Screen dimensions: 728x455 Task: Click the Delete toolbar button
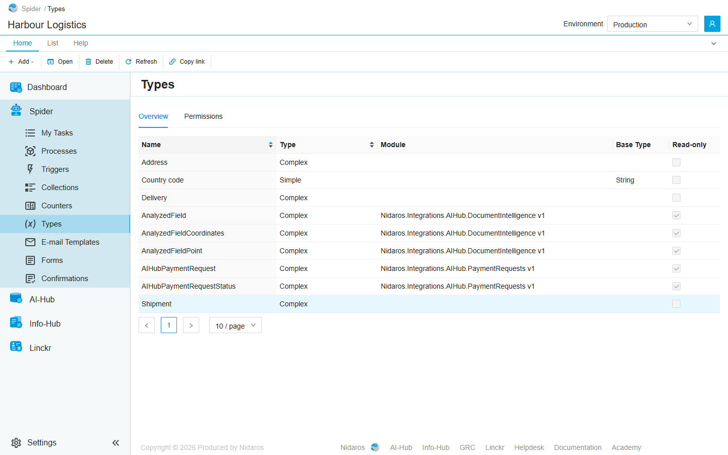coord(99,62)
